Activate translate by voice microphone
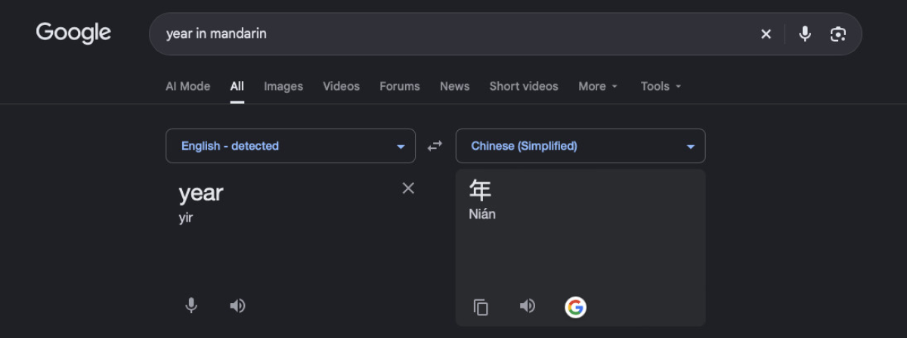Screen dimensions: 907x338 [x=192, y=305]
